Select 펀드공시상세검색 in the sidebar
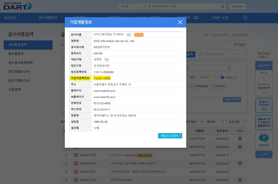This screenshot has height=184, width=278. click(x=20, y=62)
